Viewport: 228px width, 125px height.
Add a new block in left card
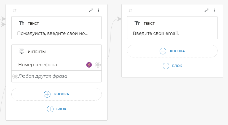57,109
